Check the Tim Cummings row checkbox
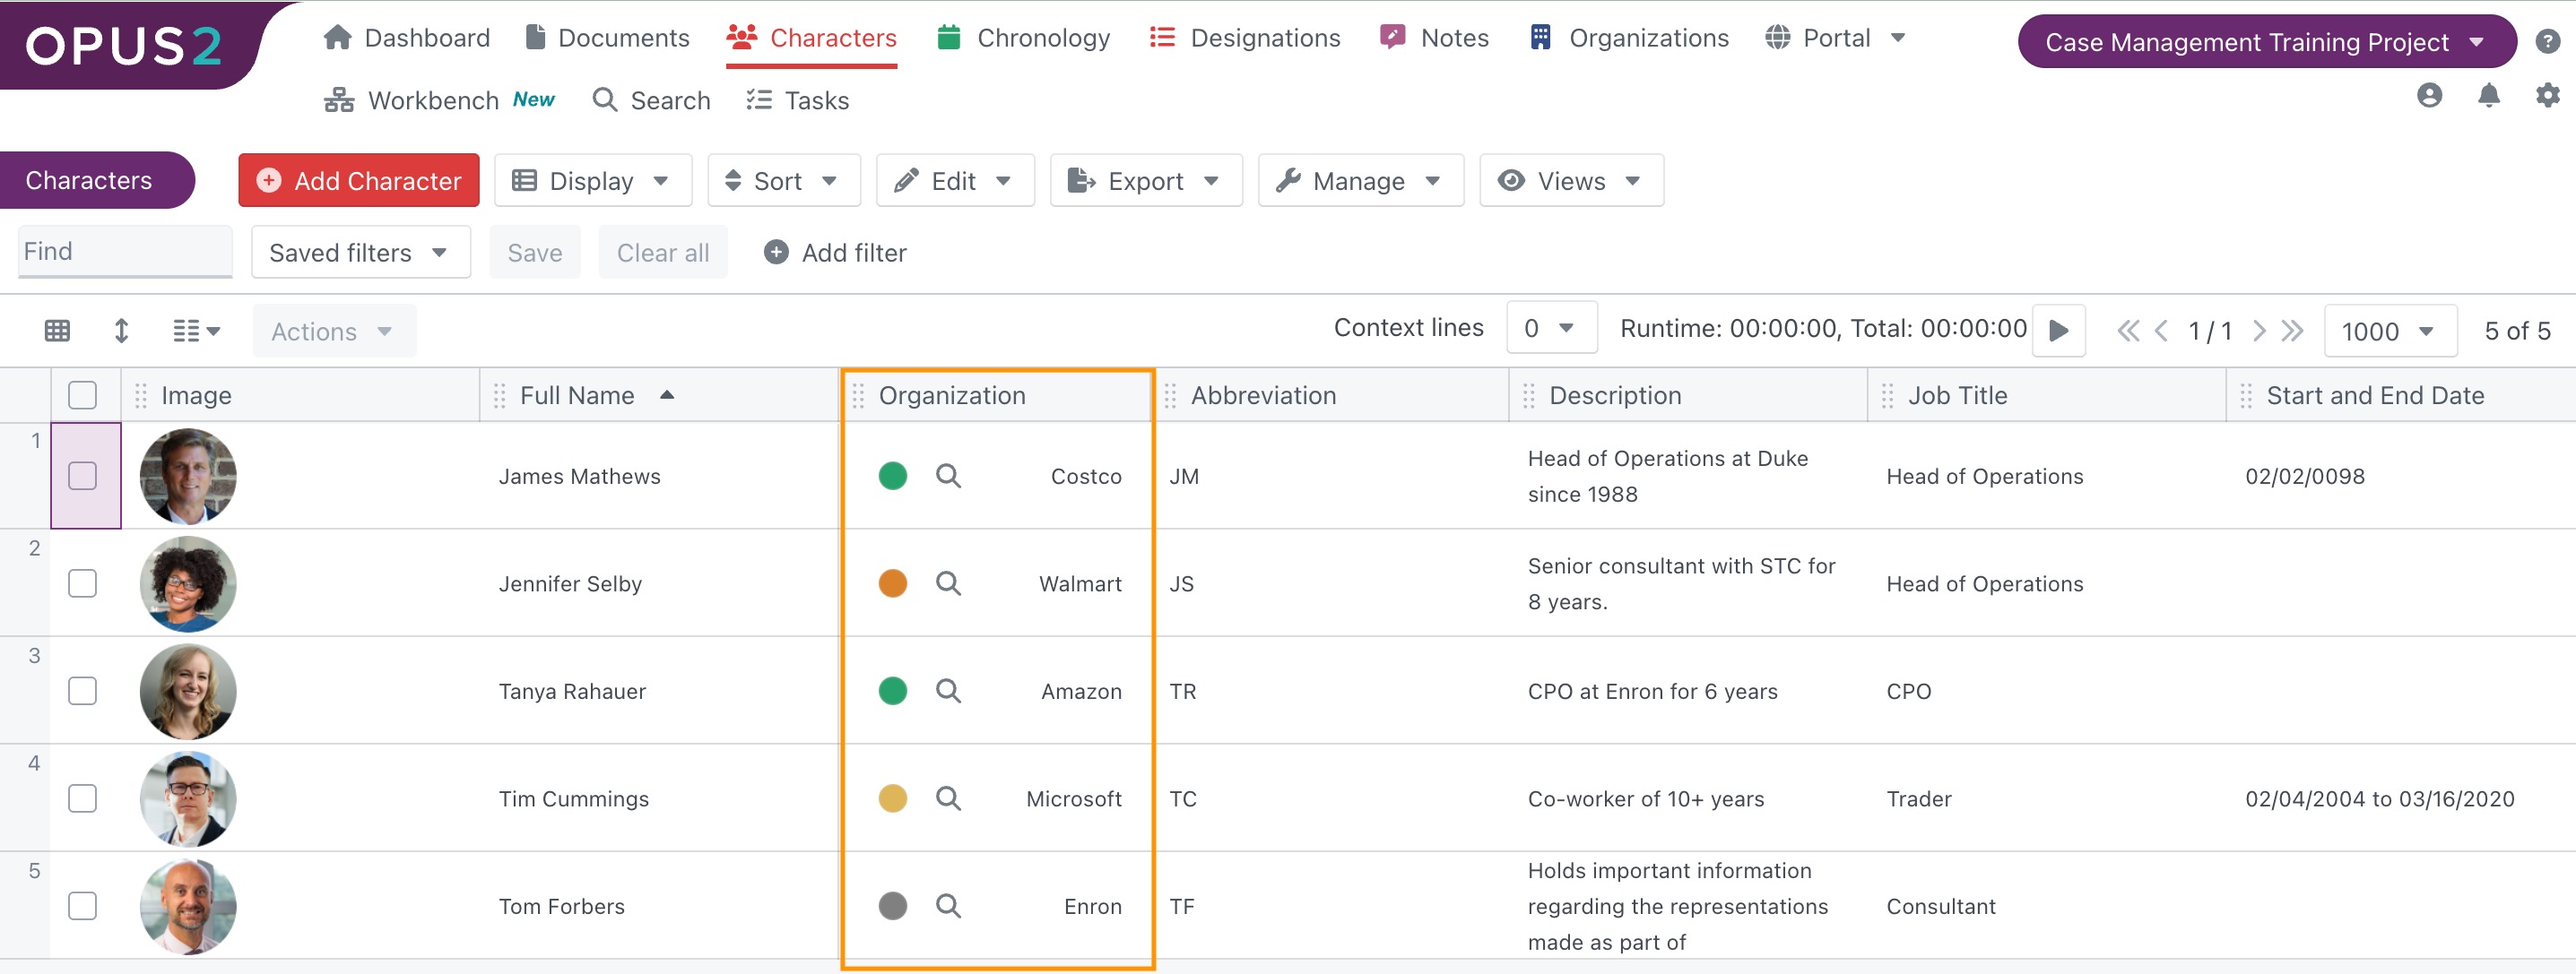2576x974 pixels. 83,798
